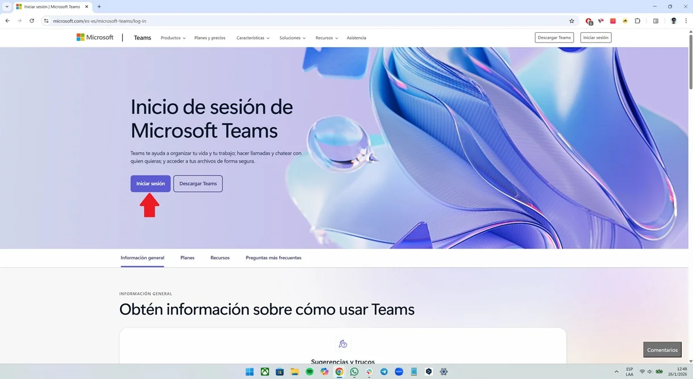693x379 pixels.
Task: Click the Wi-Fi icon in the system tray
Action: [642, 372]
